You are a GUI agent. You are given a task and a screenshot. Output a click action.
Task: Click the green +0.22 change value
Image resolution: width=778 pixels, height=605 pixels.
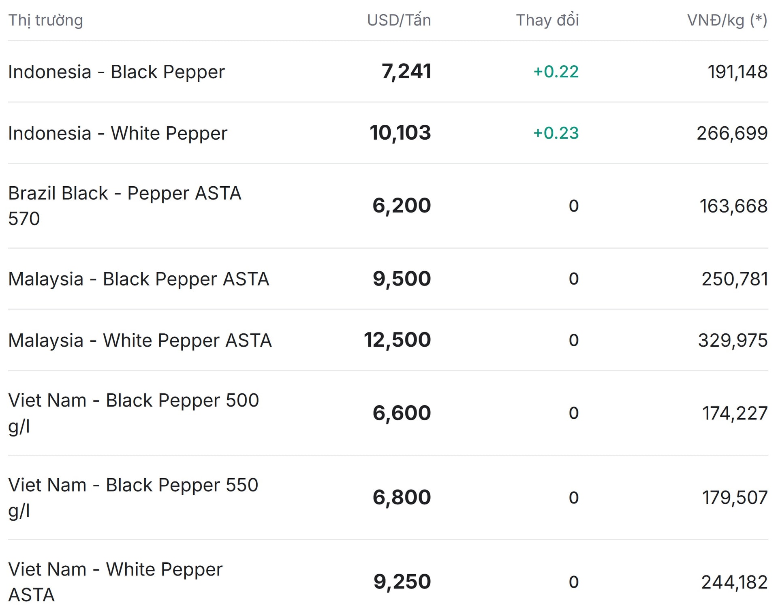click(556, 72)
